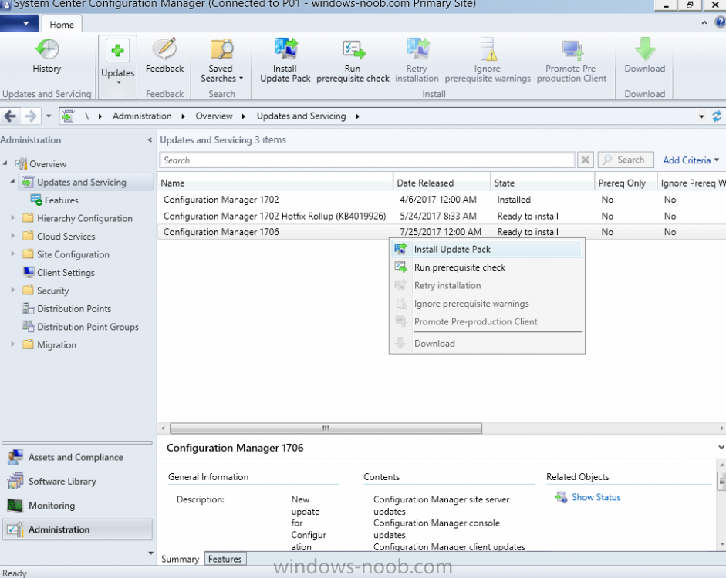Choose Promote Pre-production Client in context menu
726x578 pixels.
[x=487, y=321]
